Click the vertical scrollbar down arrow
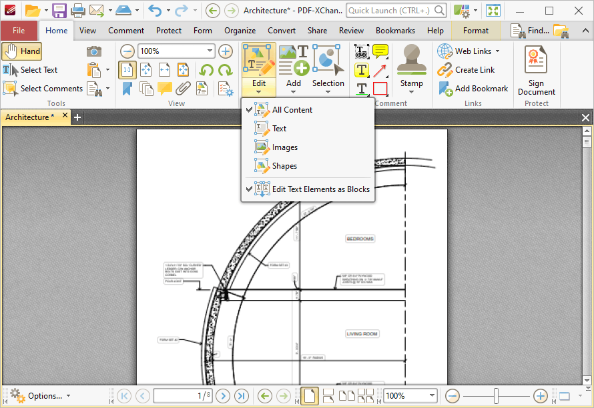The width and height of the screenshot is (594, 408). [587, 380]
